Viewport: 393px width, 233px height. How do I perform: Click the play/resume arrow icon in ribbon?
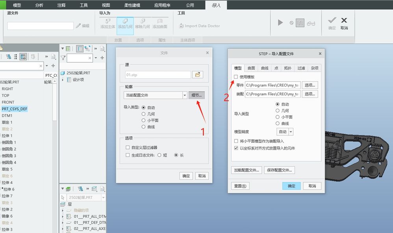pos(280,23)
